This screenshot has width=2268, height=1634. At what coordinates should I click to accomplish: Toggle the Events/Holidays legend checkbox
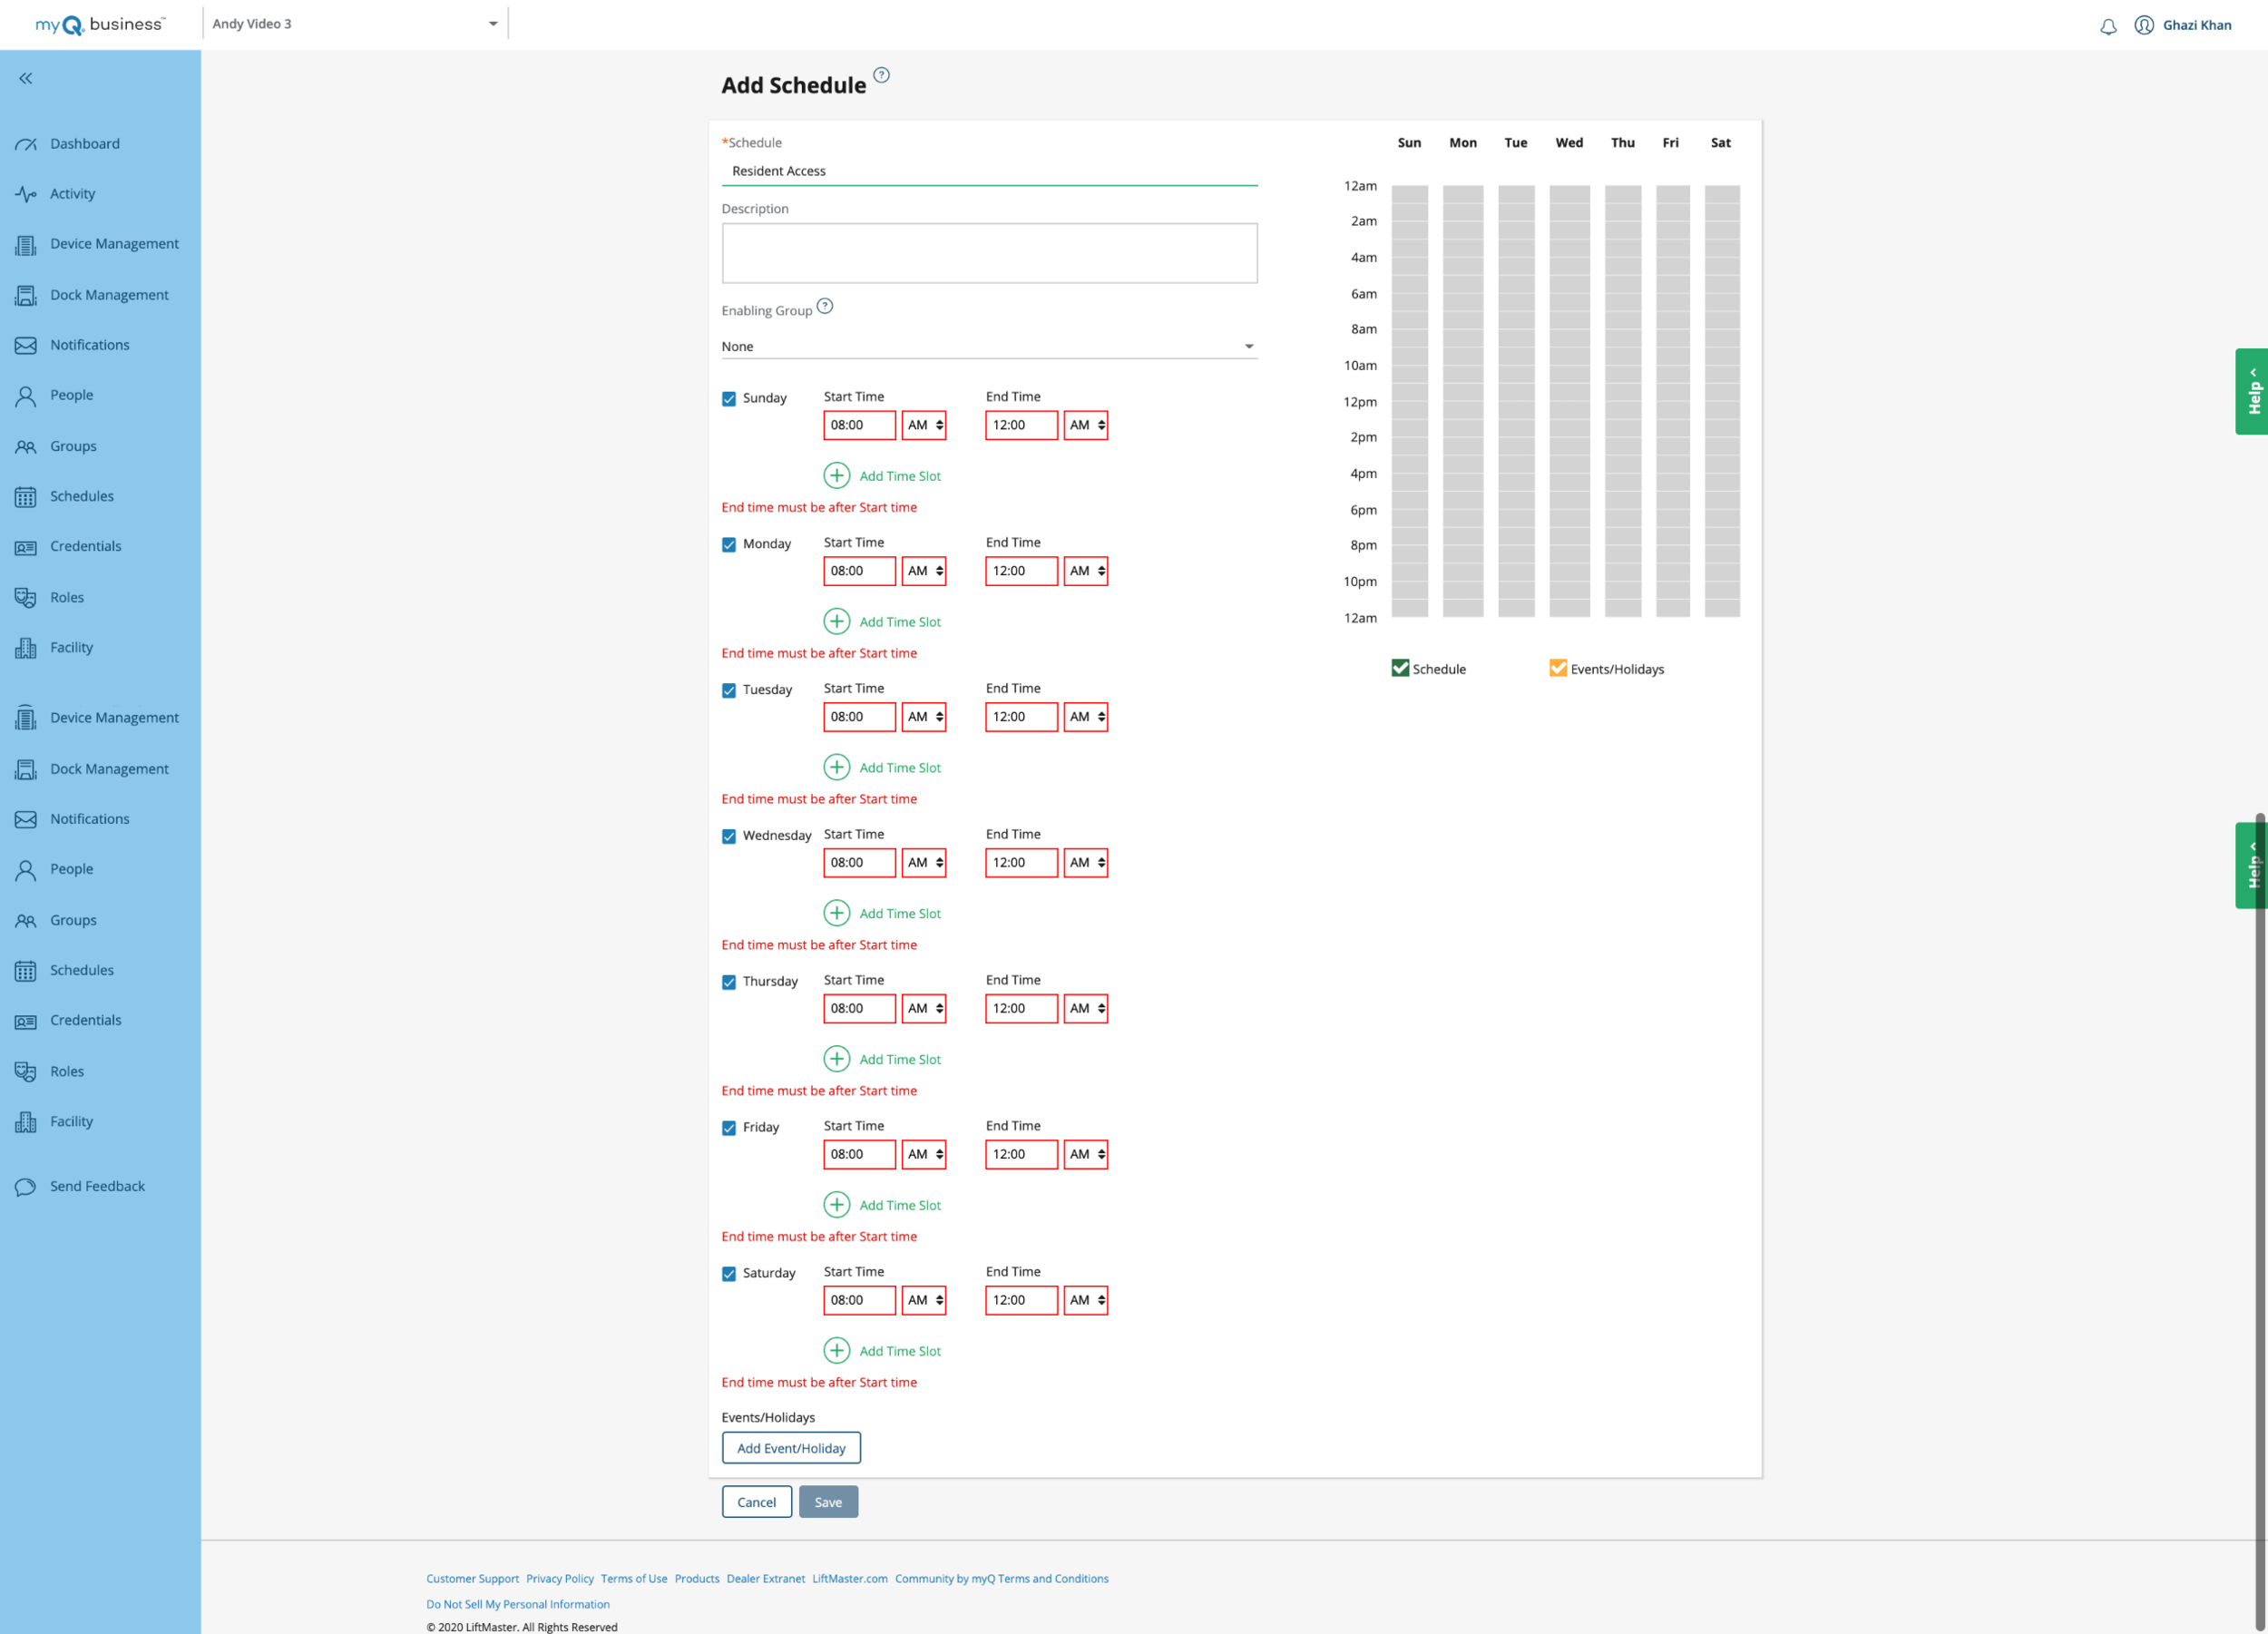pos(1558,668)
